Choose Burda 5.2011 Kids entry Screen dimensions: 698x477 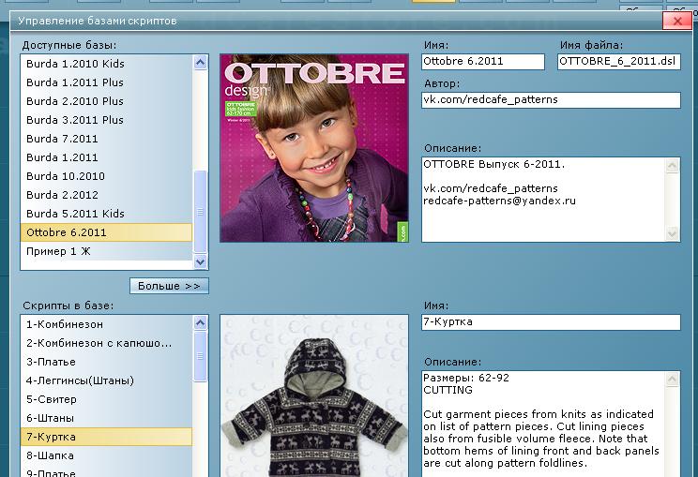tap(106, 214)
